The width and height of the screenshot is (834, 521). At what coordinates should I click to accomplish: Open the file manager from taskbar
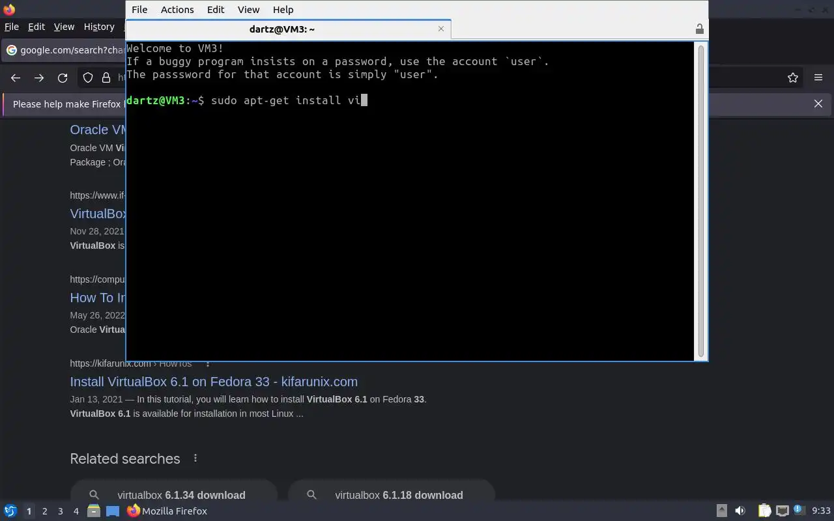[94, 511]
